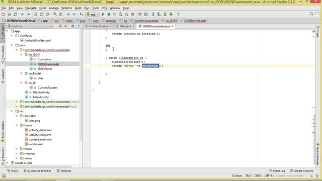Click the CRLF line separator status entry
This screenshot has height=181, width=322.
[x=258, y=175]
